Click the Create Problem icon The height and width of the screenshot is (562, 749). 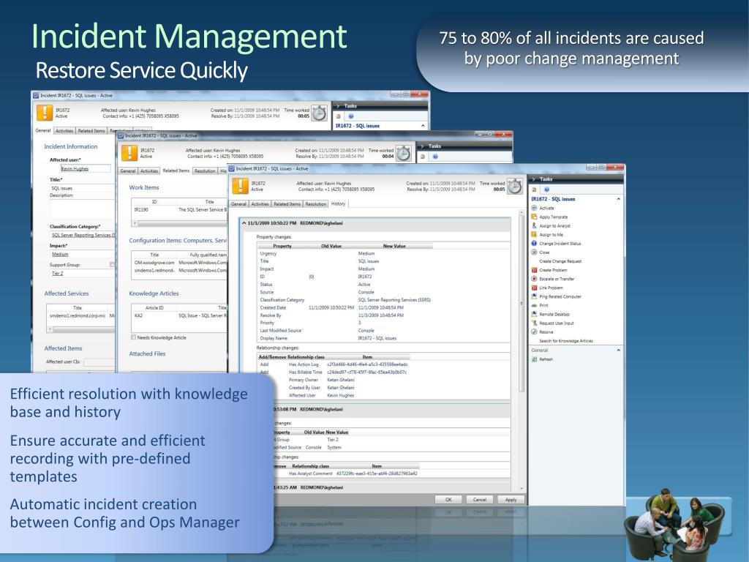pyautogui.click(x=534, y=270)
